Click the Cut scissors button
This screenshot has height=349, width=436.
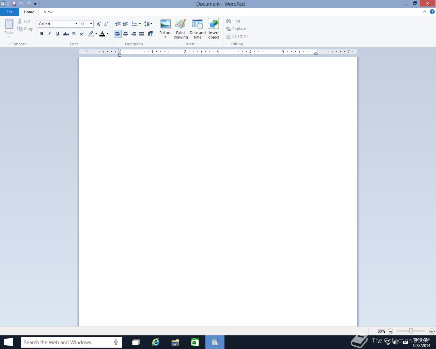tap(24, 21)
